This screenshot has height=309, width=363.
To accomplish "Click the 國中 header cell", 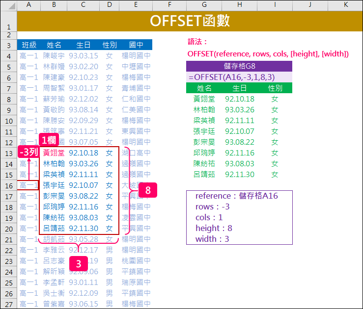I will pos(136,45).
